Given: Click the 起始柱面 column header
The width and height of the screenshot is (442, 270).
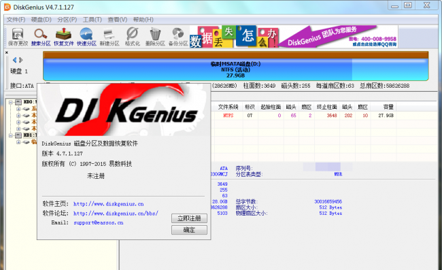Looking at the screenshot, I should click(x=271, y=107).
